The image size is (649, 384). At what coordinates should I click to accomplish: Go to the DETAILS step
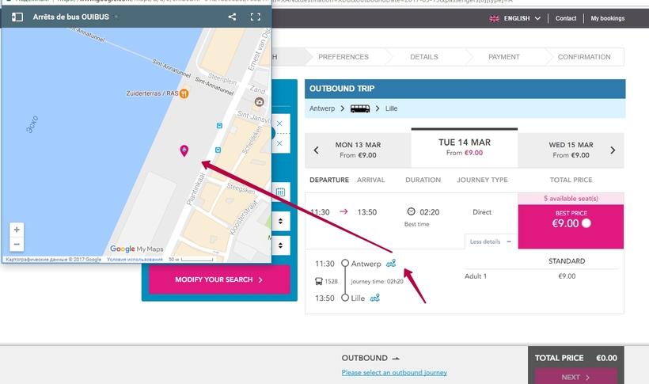pyautogui.click(x=424, y=57)
